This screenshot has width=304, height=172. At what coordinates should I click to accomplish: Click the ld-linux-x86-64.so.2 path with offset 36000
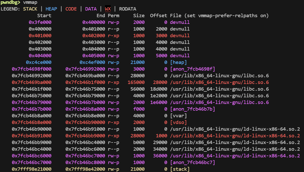pos(235,156)
